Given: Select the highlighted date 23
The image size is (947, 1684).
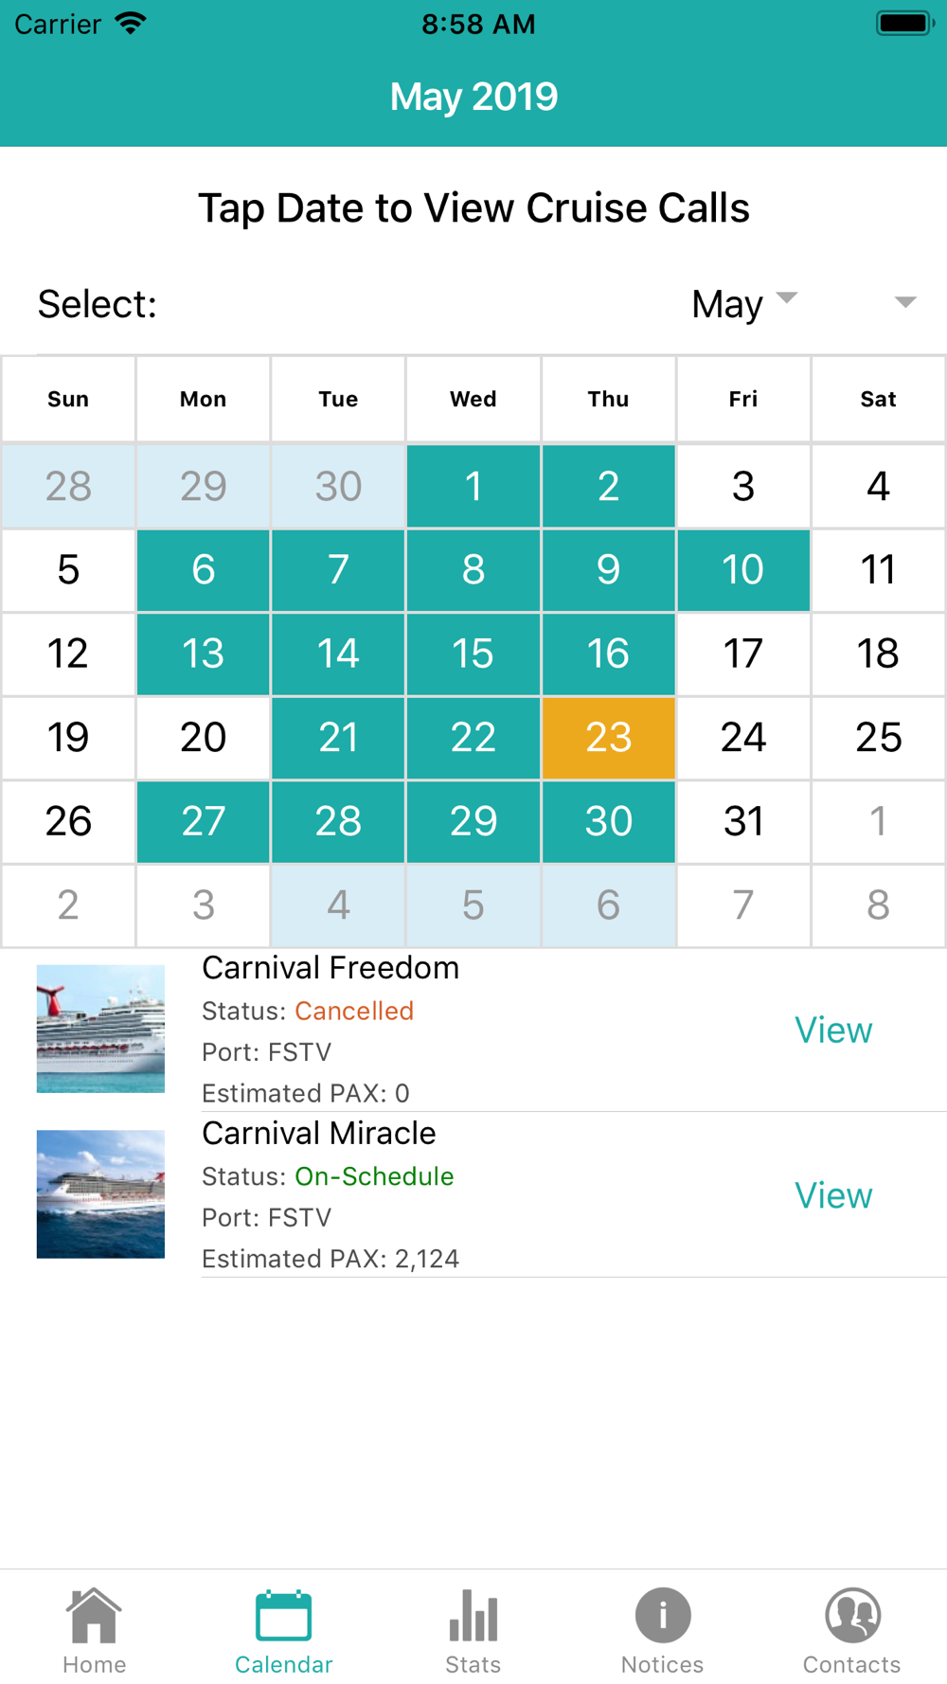Looking at the screenshot, I should (x=608, y=738).
